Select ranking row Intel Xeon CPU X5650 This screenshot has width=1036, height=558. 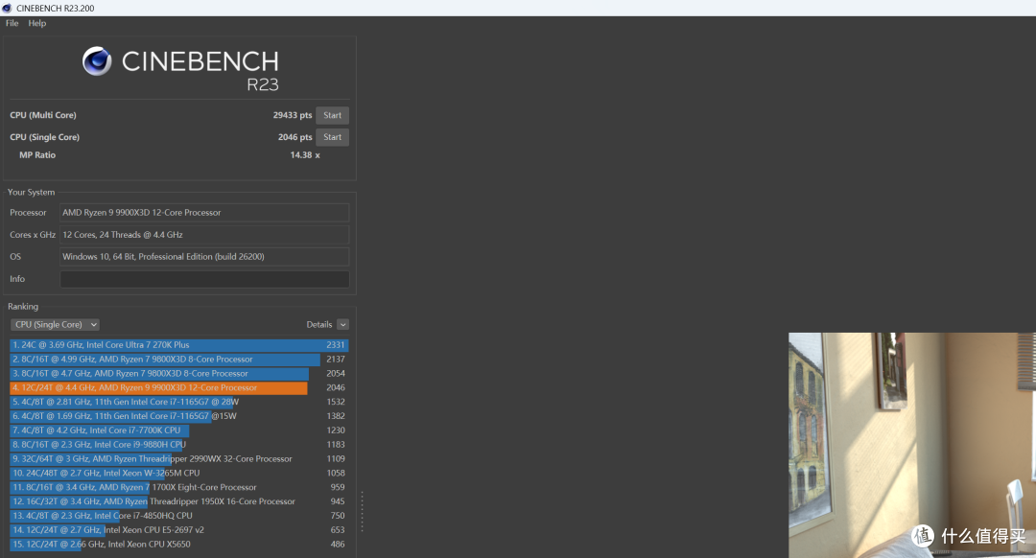pyautogui.click(x=179, y=545)
